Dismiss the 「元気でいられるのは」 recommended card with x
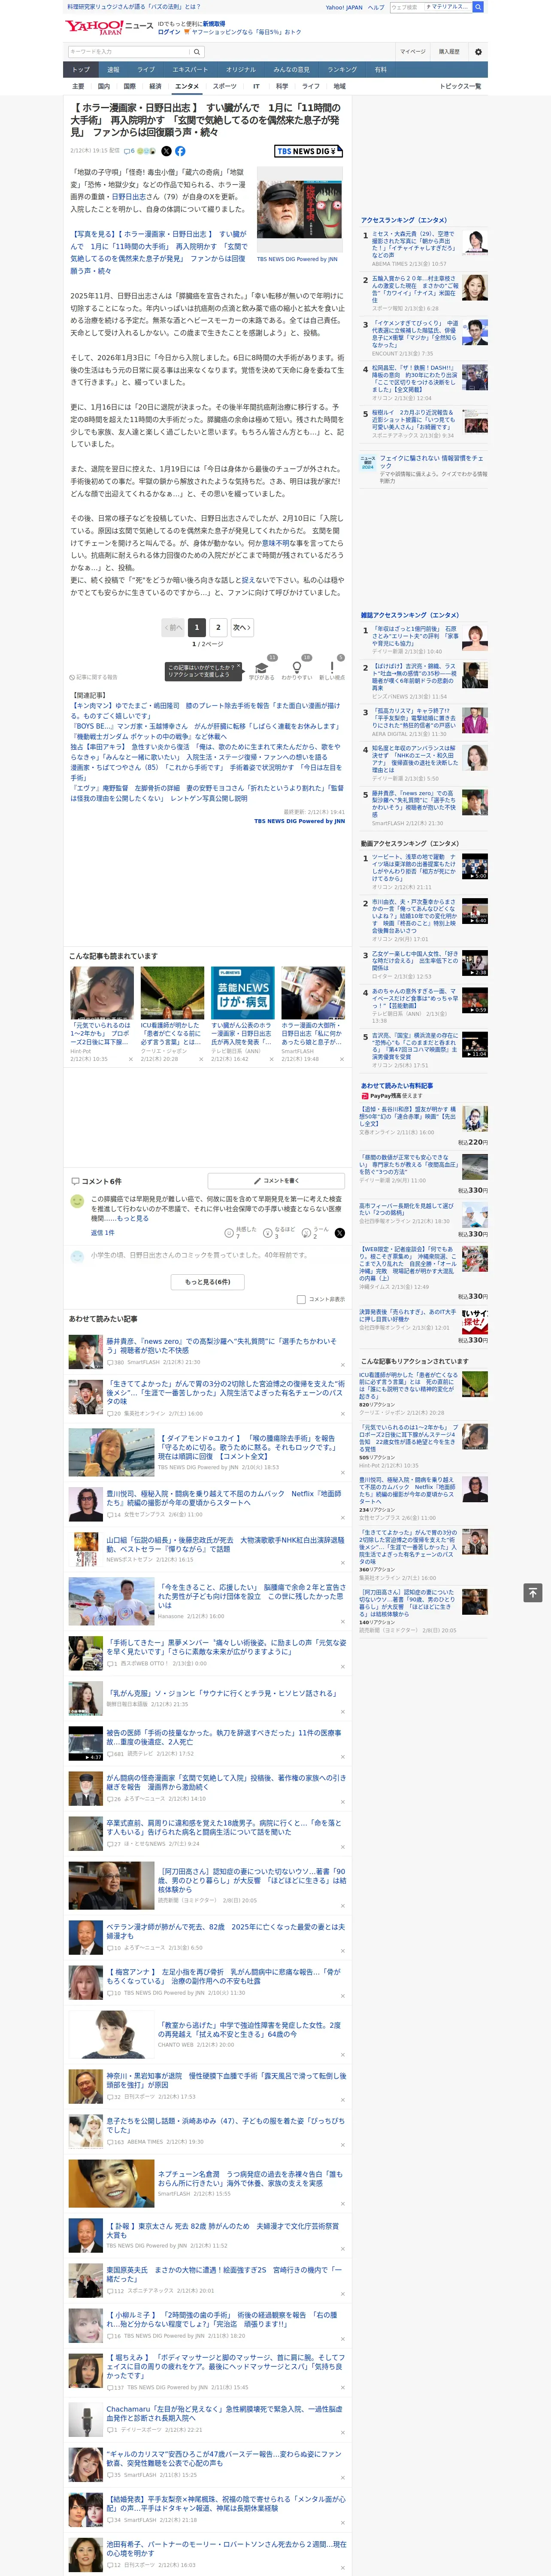This screenshot has height=2576, width=551. [x=130, y=1059]
